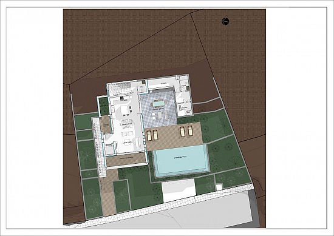Click the wooden entrance walkway path
Viewport: 334px width, 236px height.
tap(109, 192)
